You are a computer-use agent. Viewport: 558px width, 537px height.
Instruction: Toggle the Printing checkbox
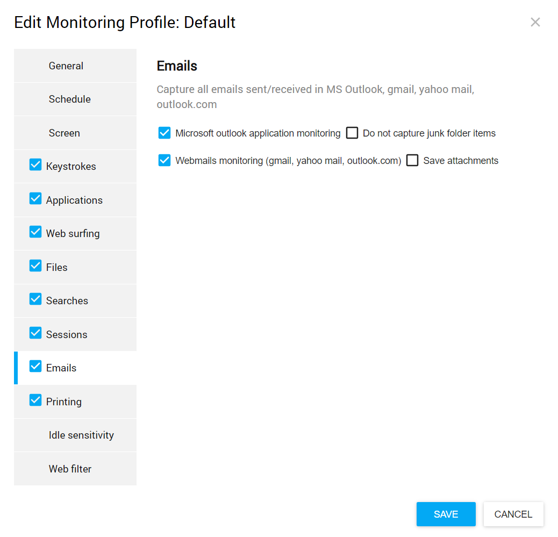pos(35,400)
